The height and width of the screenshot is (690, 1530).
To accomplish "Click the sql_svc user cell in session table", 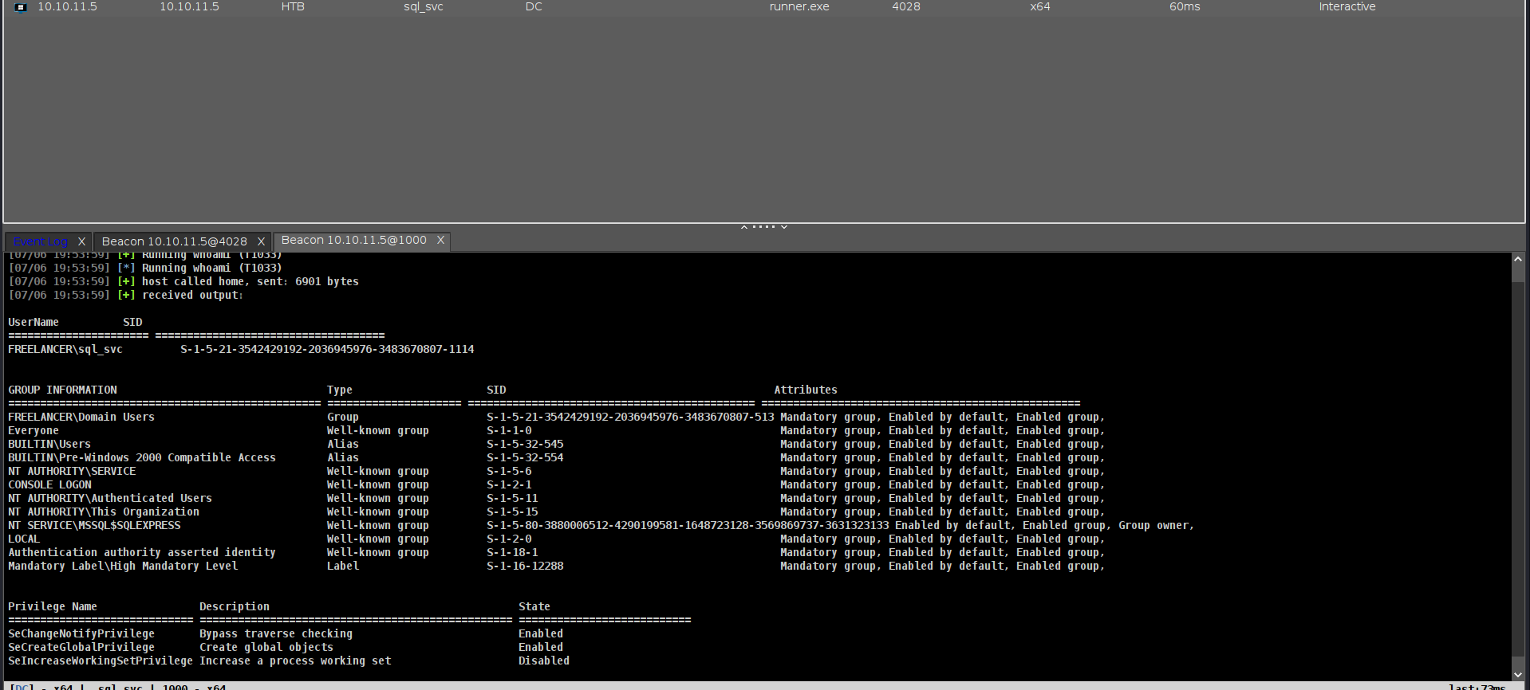I will click(423, 6).
